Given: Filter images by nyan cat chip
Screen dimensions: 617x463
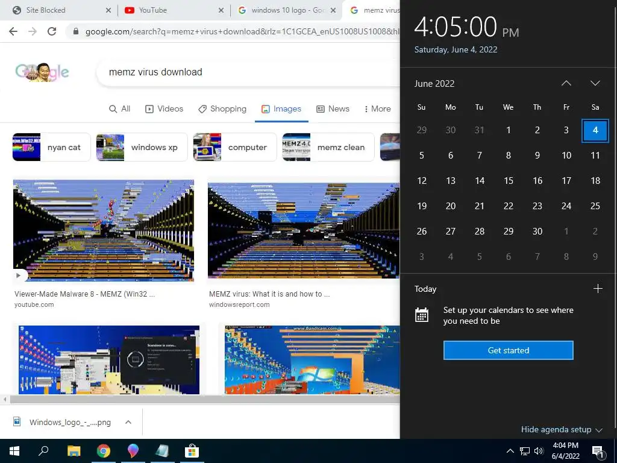Looking at the screenshot, I should coord(52,147).
